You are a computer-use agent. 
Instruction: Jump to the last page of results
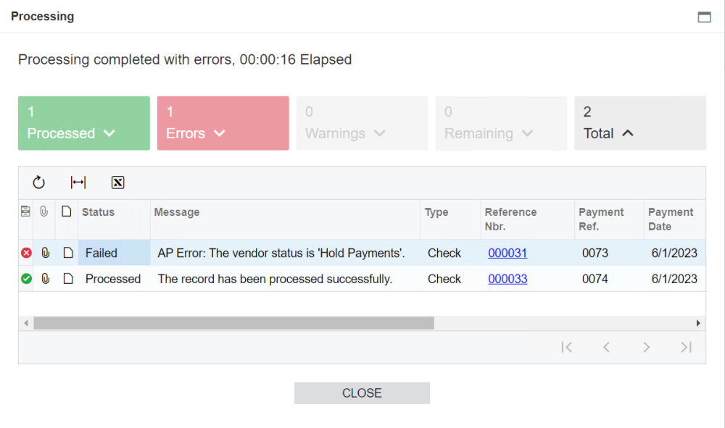click(x=686, y=347)
